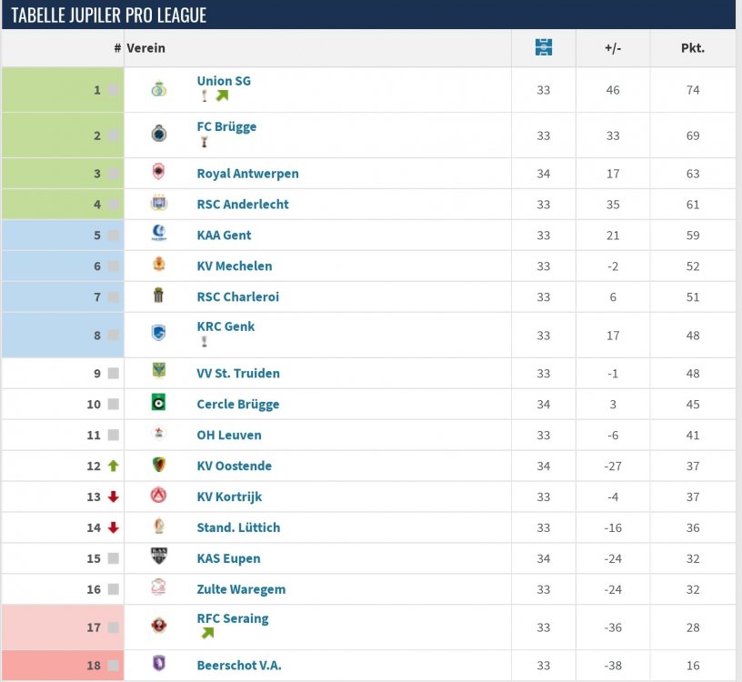Click the KAS Eupen club crest
Image resolution: width=742 pixels, height=682 pixels.
(x=159, y=557)
